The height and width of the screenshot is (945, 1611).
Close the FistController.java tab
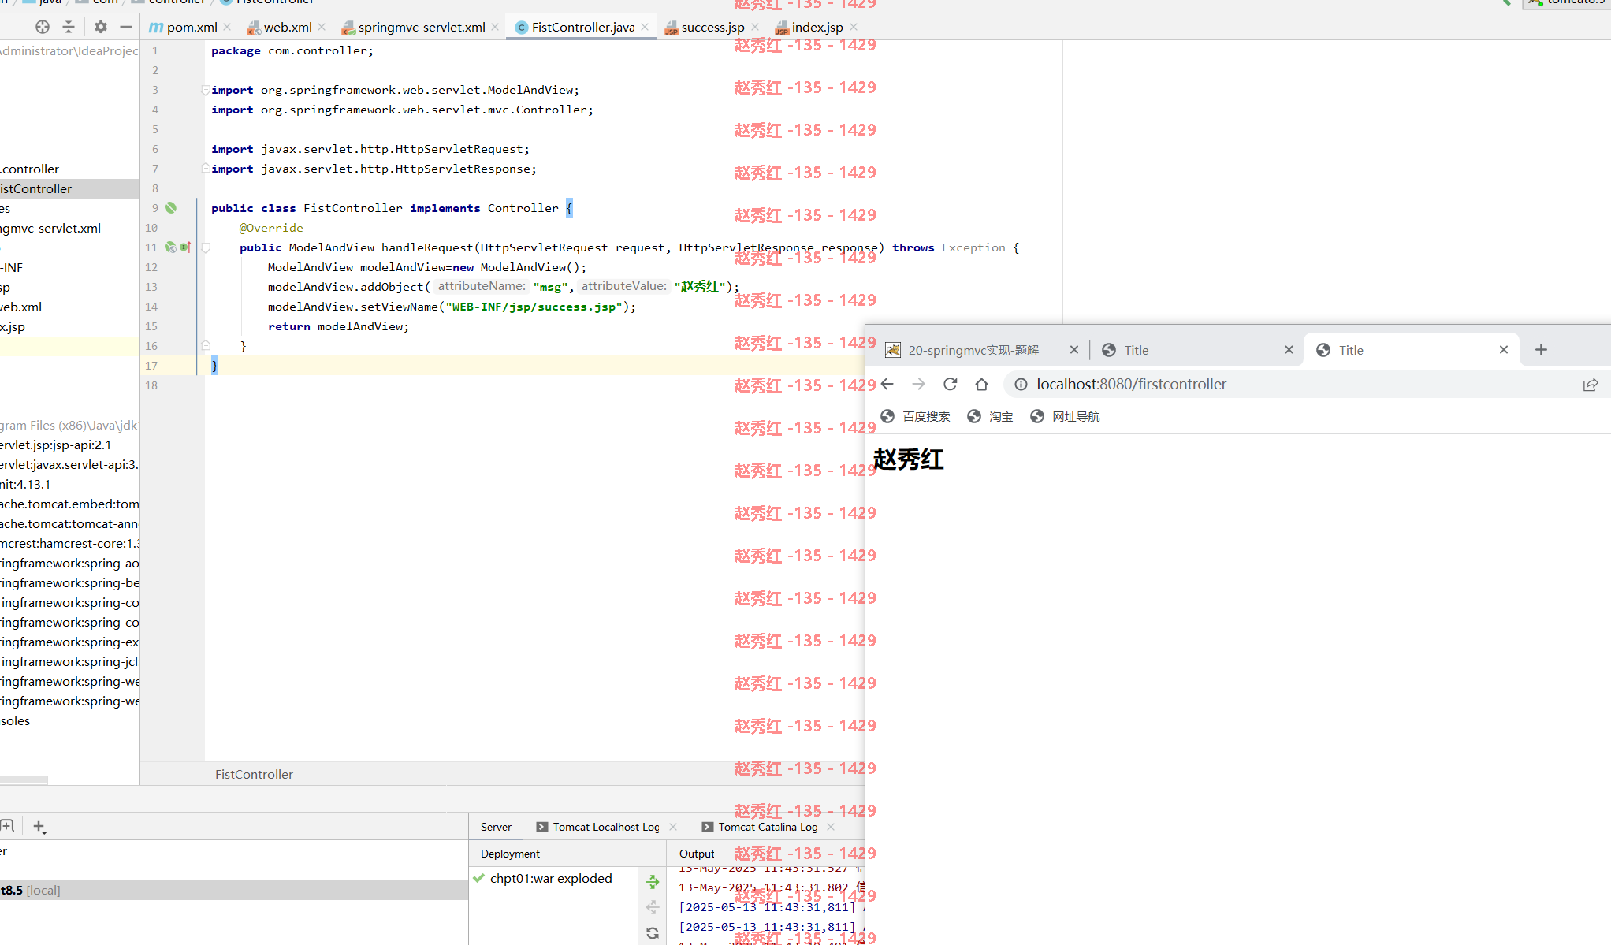(x=645, y=27)
